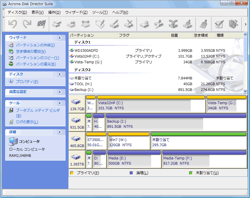Click the 139.7GB disk icon
The height and width of the screenshot is (198, 250).
click(76, 102)
